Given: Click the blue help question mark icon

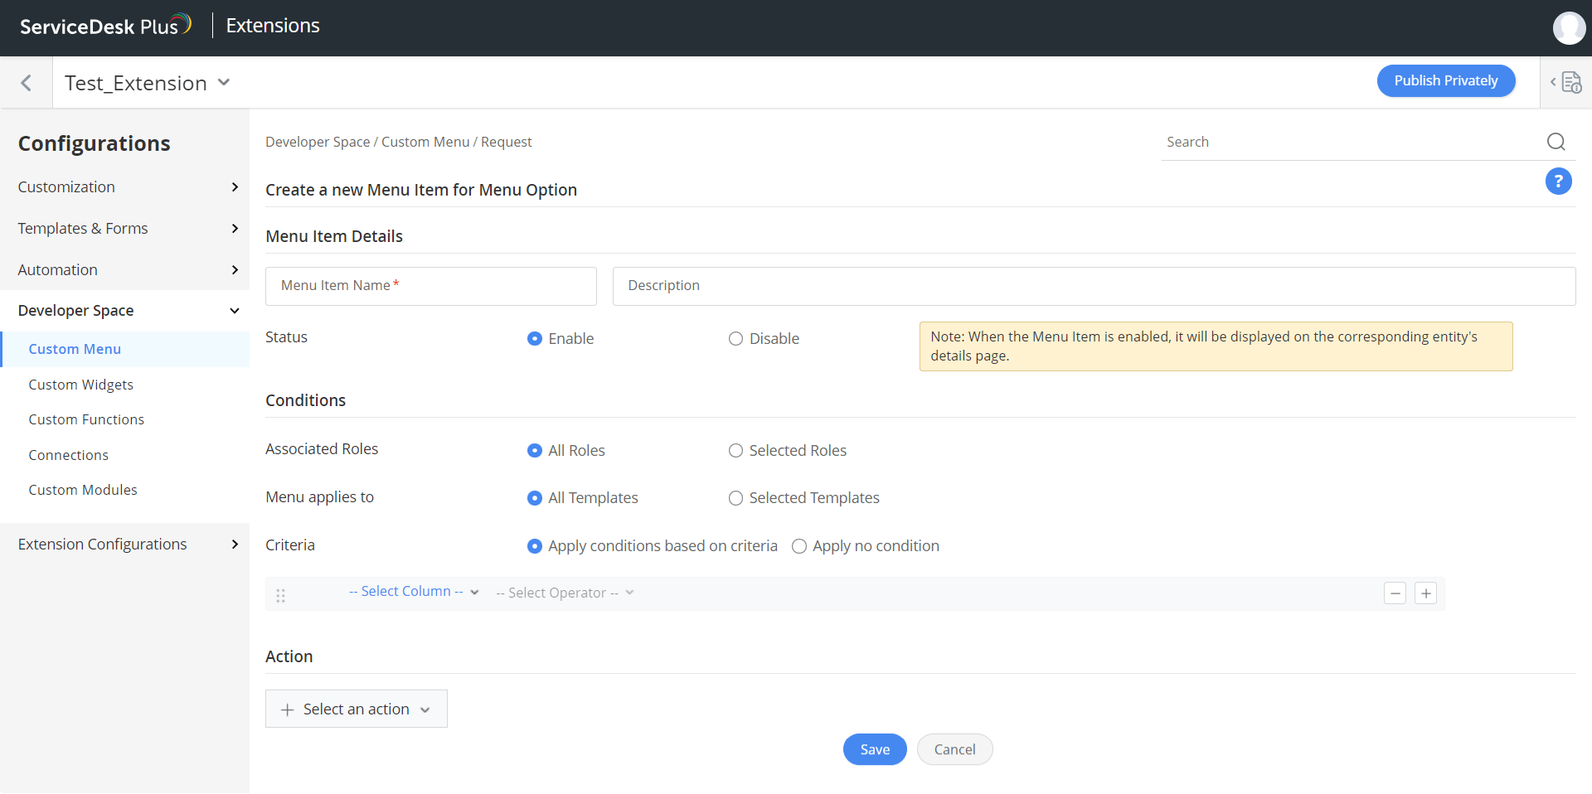Looking at the screenshot, I should (1559, 182).
